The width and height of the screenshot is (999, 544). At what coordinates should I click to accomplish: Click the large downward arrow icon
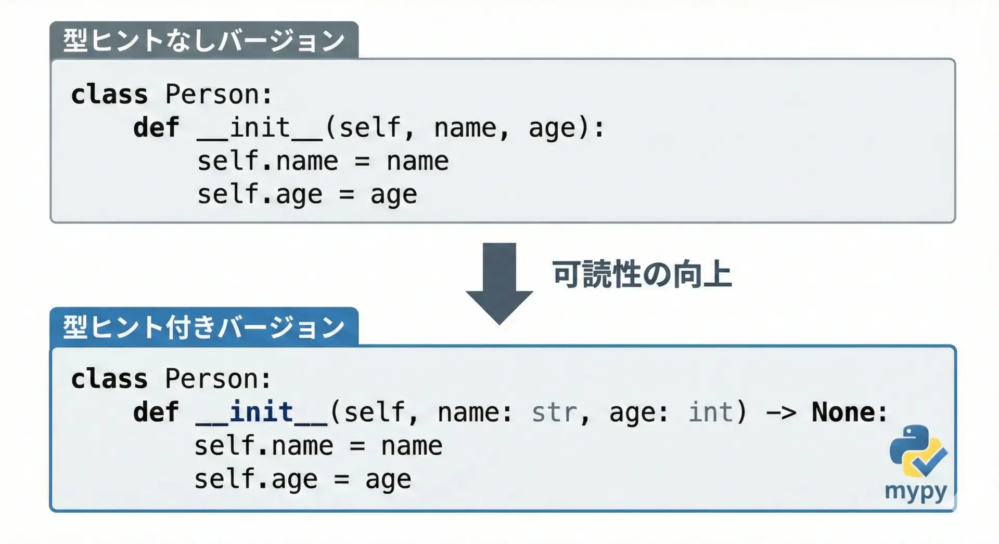[499, 283]
